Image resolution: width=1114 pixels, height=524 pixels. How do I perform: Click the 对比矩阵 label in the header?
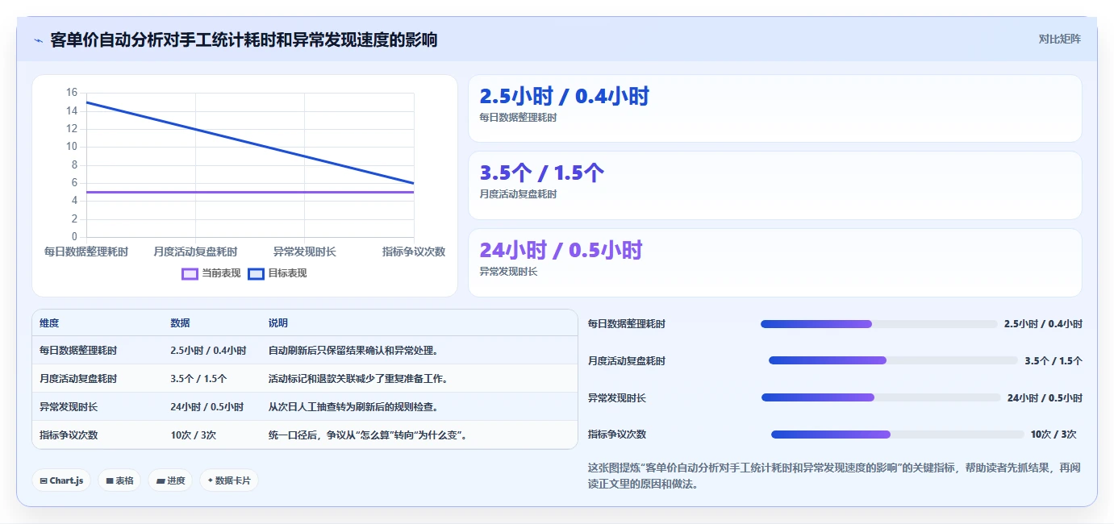1059,39
